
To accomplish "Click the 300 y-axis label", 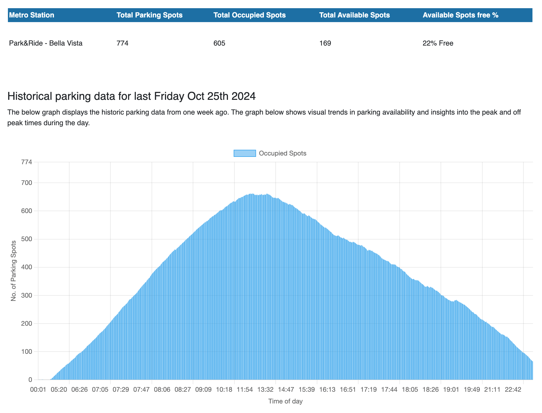I will (x=27, y=295).
